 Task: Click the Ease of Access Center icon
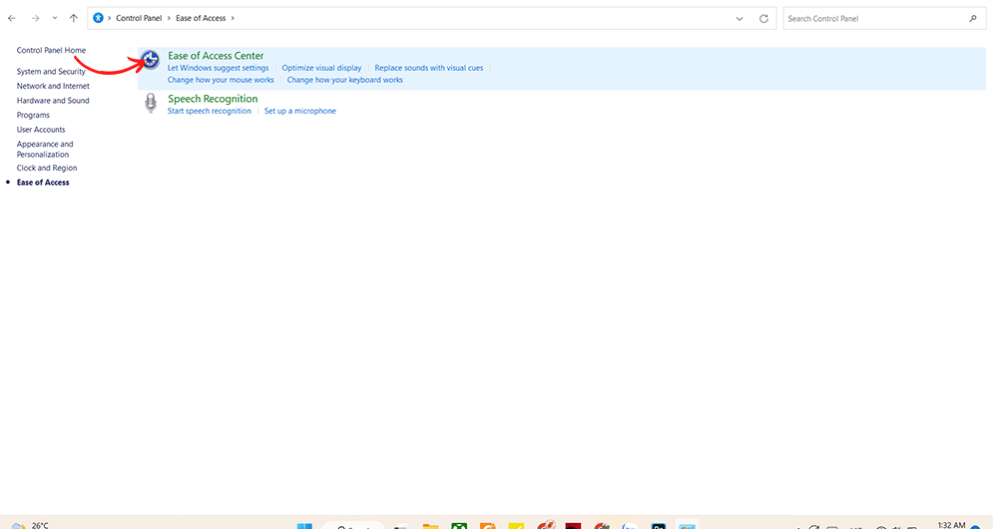tap(151, 60)
